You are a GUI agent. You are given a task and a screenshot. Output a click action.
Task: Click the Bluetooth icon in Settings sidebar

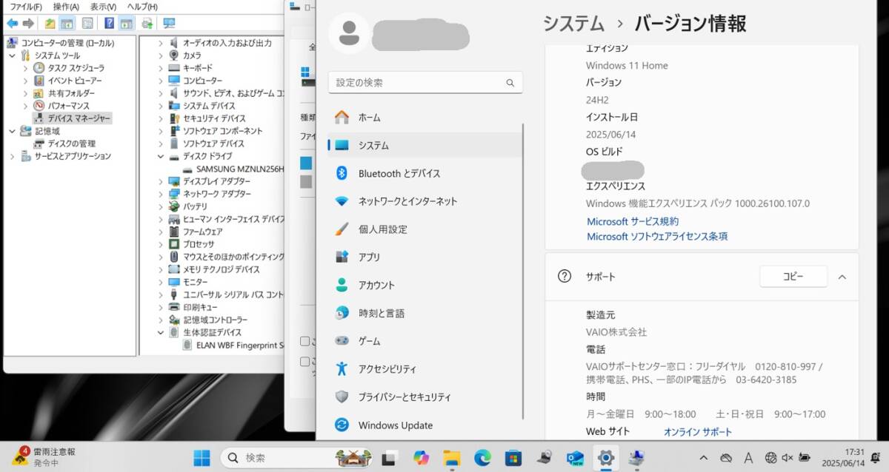point(342,173)
